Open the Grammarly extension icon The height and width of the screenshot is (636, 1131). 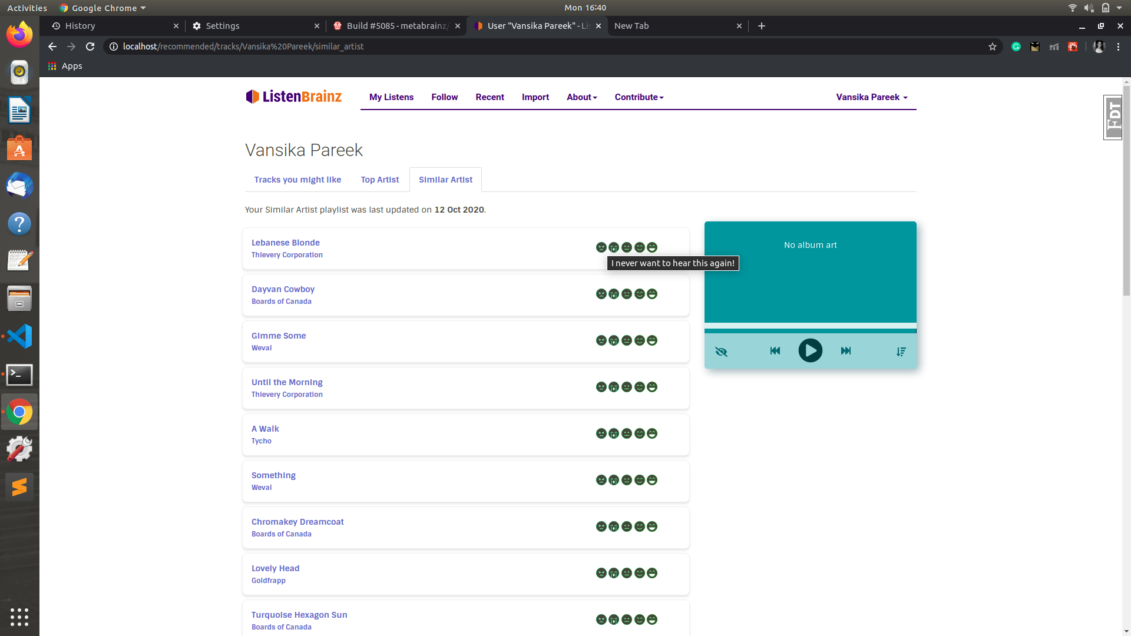pyautogui.click(x=1016, y=47)
